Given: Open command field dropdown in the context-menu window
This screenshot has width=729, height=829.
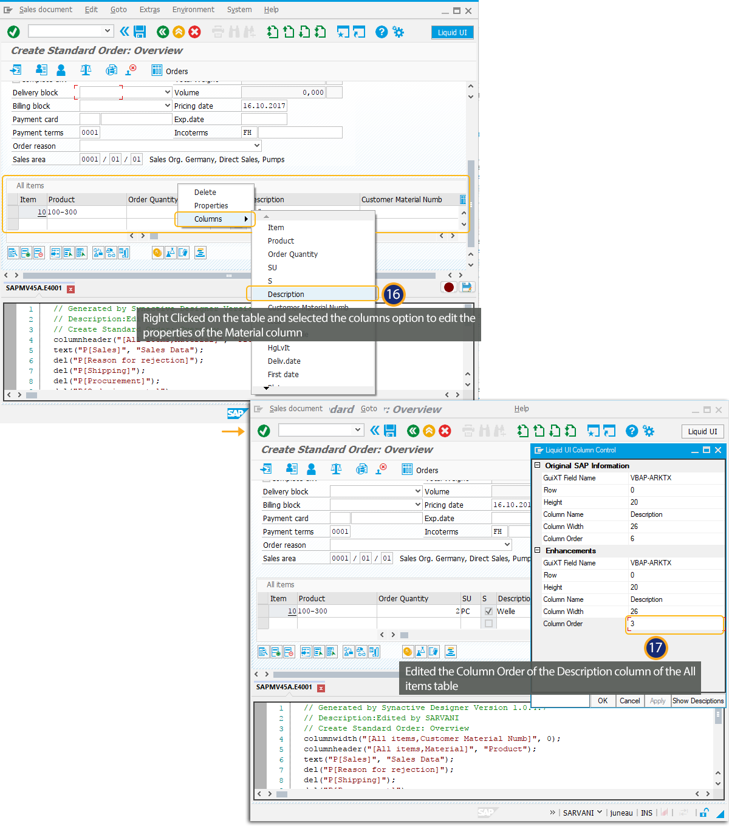Looking at the screenshot, I should [x=108, y=31].
